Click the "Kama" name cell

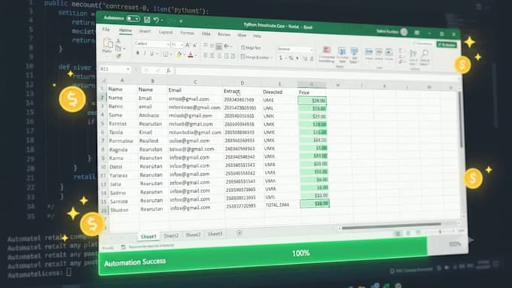116,158
